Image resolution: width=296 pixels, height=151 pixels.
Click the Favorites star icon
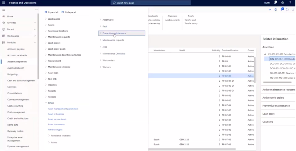tap(4, 23)
